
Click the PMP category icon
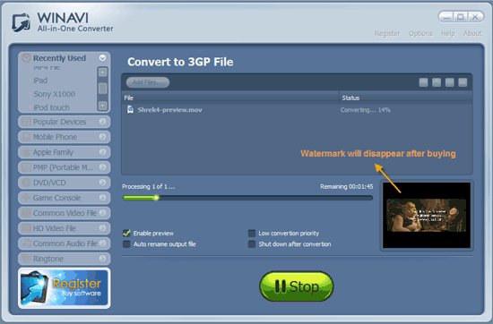tap(26, 167)
